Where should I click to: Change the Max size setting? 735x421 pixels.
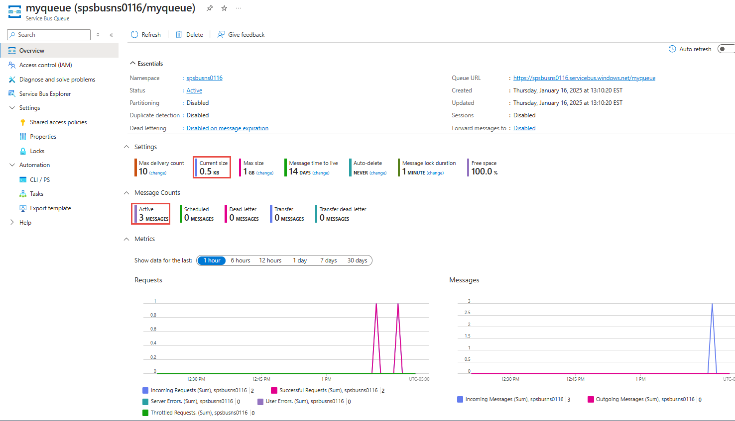[265, 173]
